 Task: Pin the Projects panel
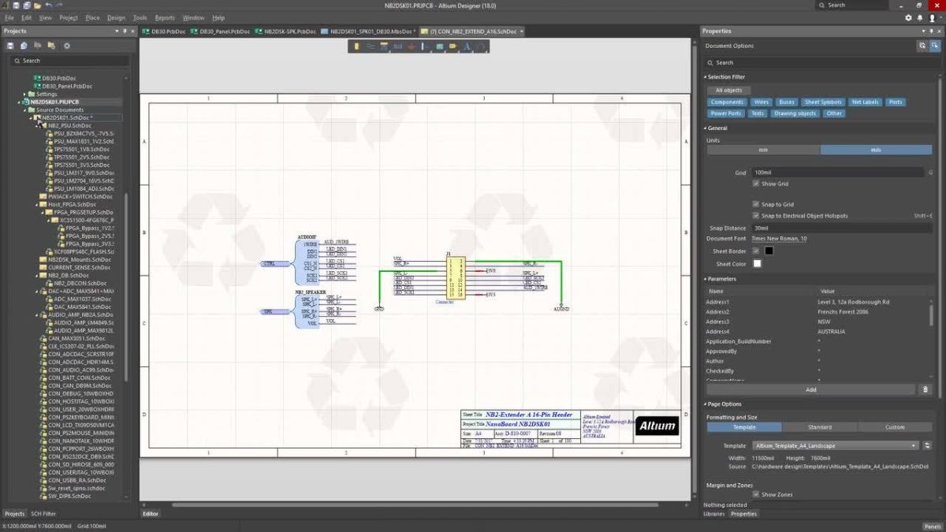pyautogui.click(x=125, y=31)
